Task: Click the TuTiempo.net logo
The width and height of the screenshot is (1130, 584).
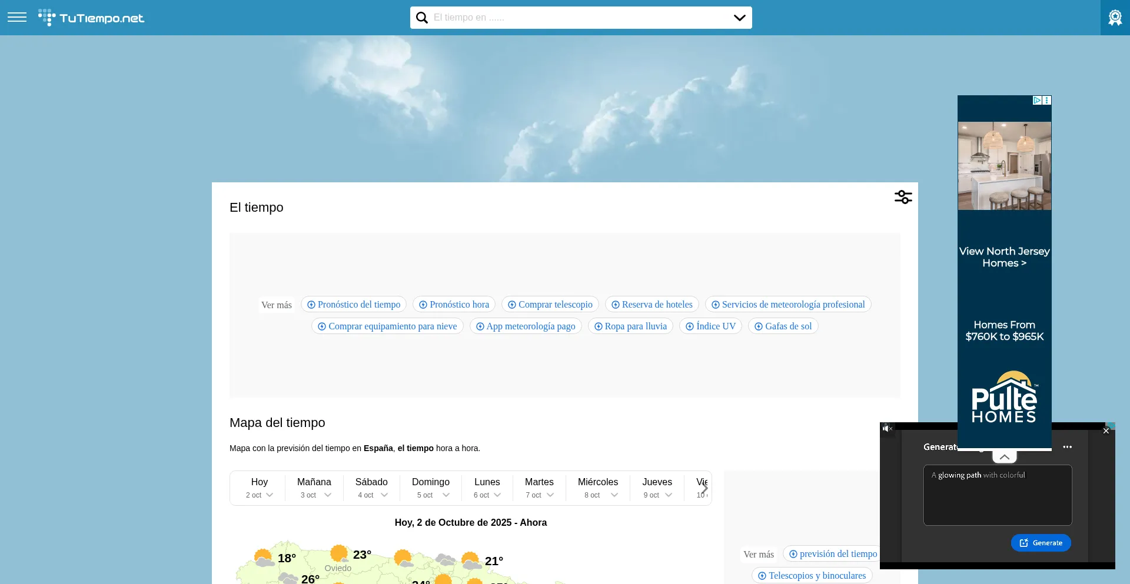Action: point(91,18)
